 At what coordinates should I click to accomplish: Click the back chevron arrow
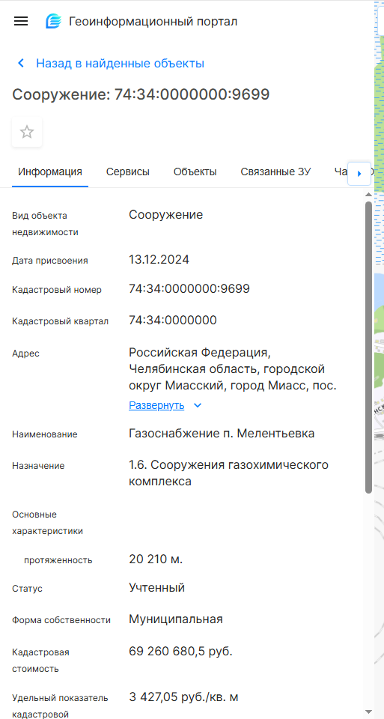pos(21,63)
